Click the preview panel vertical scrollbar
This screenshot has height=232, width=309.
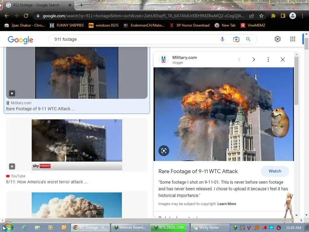(x=296, y=81)
